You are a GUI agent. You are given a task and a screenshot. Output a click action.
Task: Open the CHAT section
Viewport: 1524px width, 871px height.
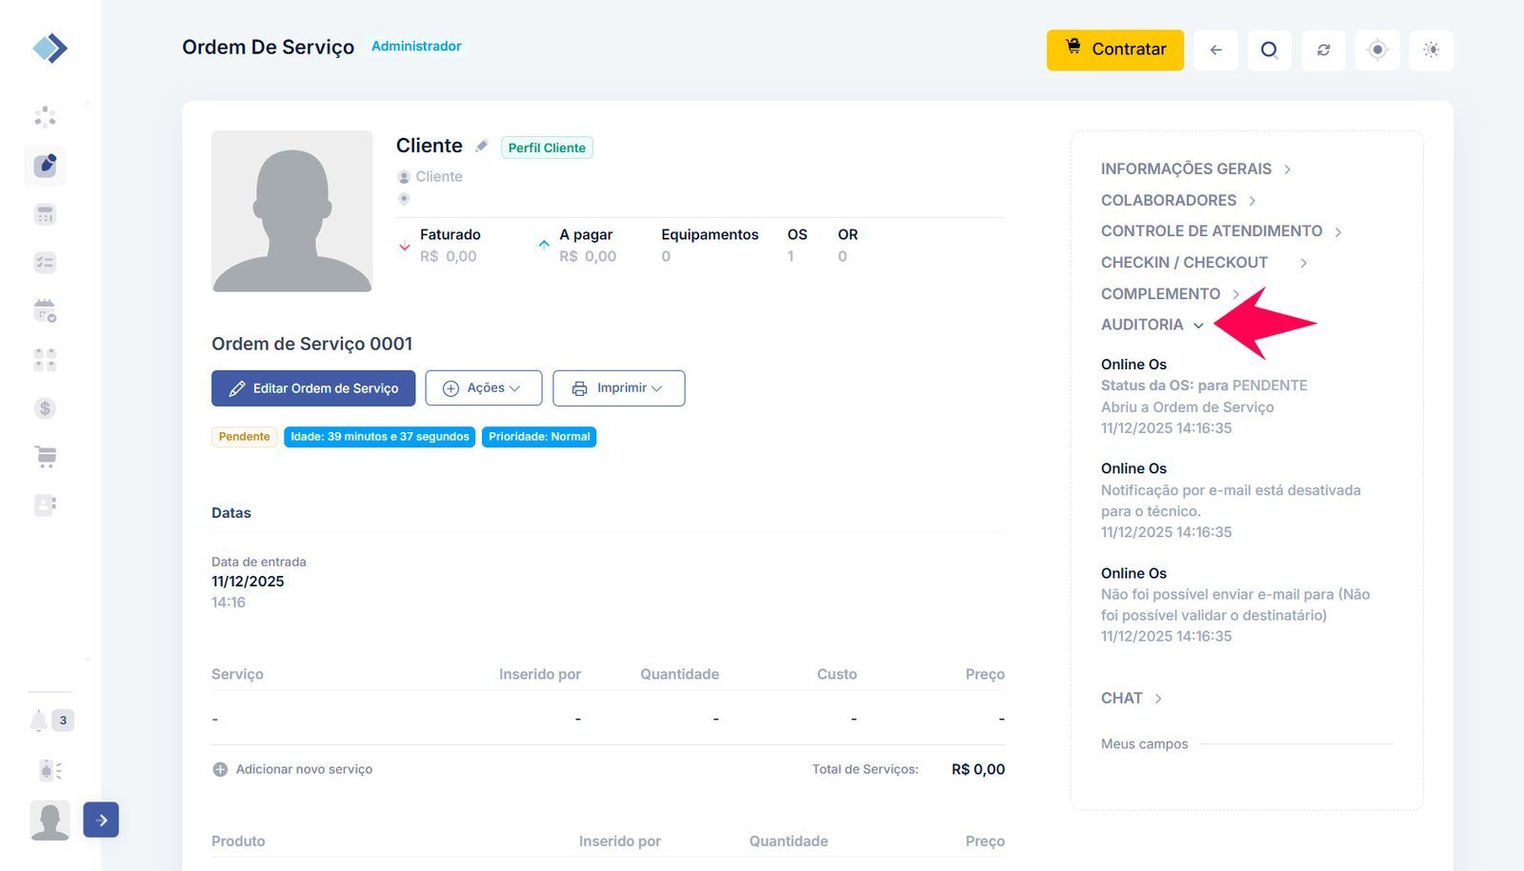1131,698
